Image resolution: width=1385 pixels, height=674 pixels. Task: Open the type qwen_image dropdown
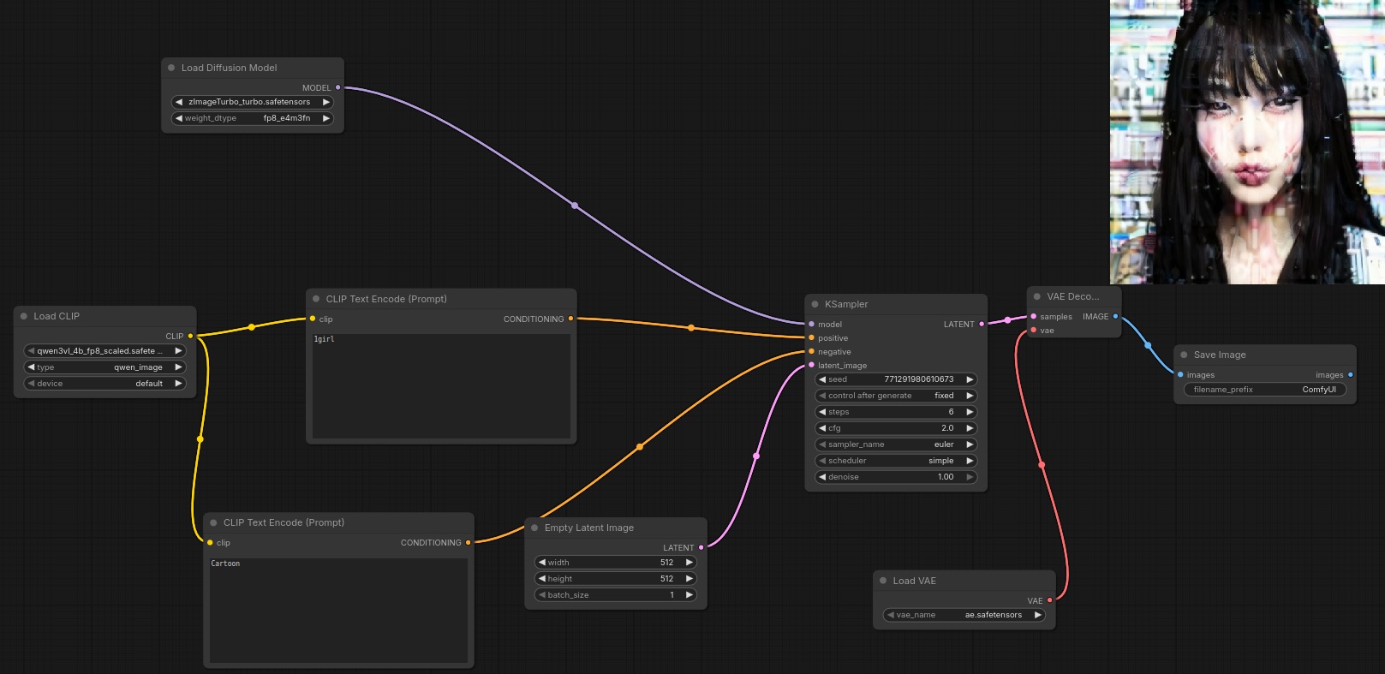pos(104,367)
